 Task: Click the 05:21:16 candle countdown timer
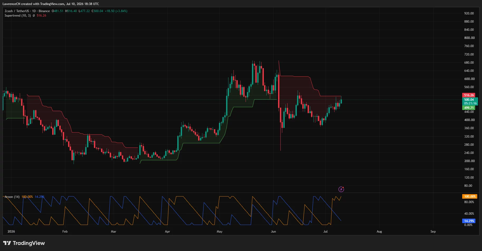pyautogui.click(x=470, y=103)
